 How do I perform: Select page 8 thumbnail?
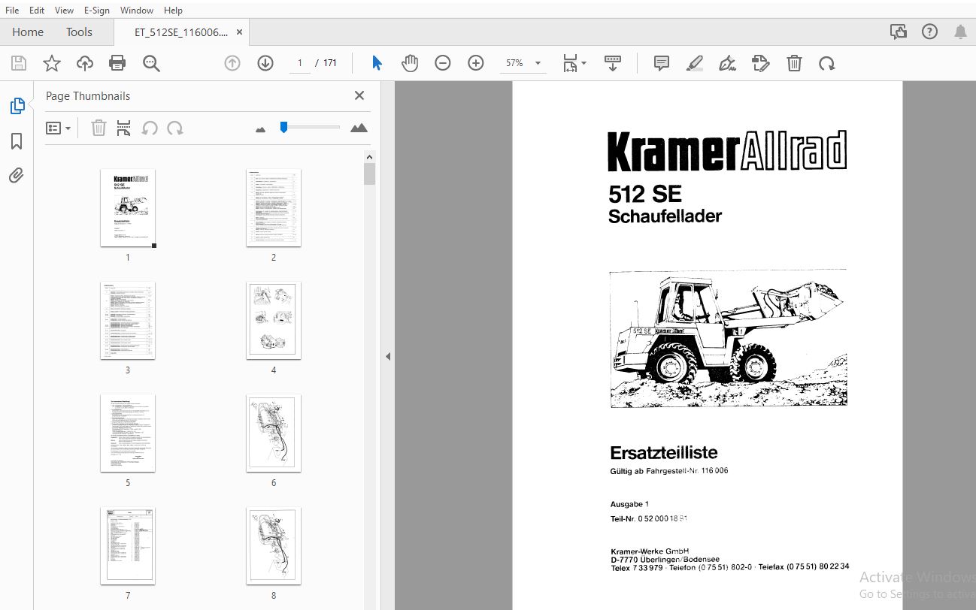(x=274, y=546)
